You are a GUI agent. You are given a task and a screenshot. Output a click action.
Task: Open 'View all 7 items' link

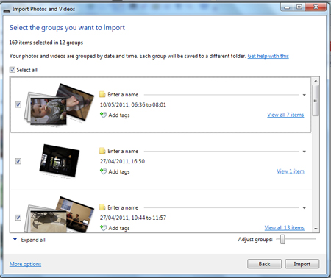click(285, 115)
